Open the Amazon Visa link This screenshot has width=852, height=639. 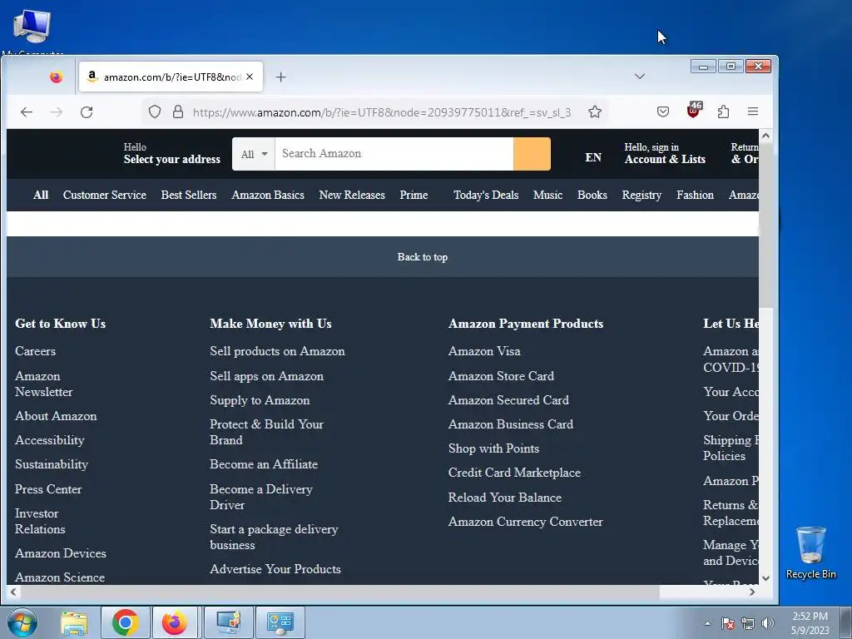484,351
